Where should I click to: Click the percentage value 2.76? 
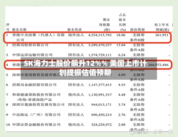[x=122, y=115]
